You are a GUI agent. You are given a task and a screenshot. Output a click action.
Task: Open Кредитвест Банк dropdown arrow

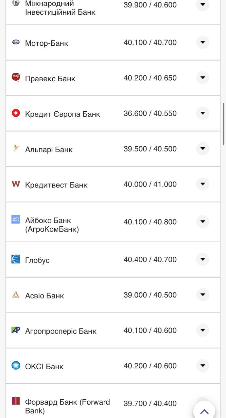click(202, 184)
